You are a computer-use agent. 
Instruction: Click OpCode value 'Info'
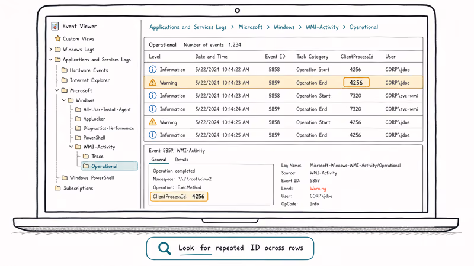[314, 203]
